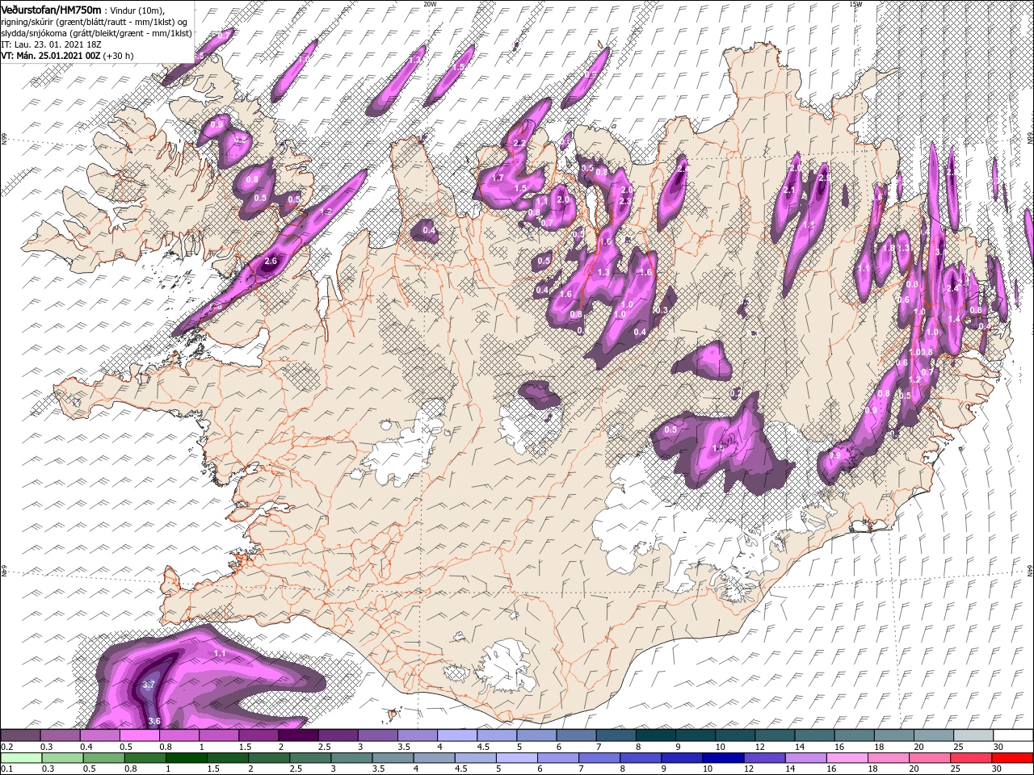The width and height of the screenshot is (1034, 775).
Task: Click the '20W' longitude label
Action: pos(430,4)
